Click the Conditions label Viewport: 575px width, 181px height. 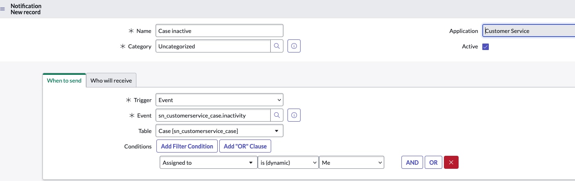(138, 146)
